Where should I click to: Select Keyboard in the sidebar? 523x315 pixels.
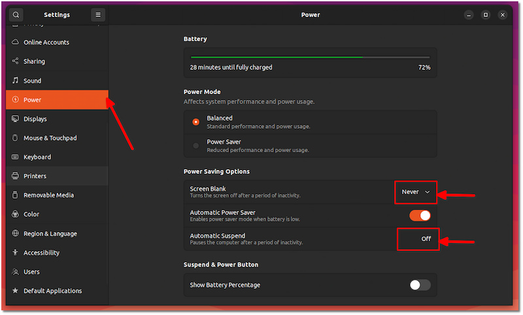(x=57, y=157)
